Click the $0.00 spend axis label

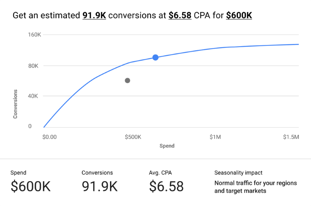pyautogui.click(x=49, y=137)
